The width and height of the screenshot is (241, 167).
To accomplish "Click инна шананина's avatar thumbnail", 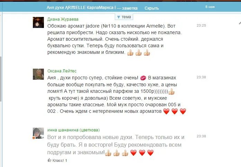I will (38, 133).
